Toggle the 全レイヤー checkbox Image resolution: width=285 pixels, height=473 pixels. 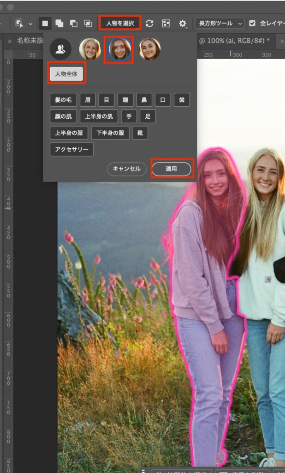(252, 23)
